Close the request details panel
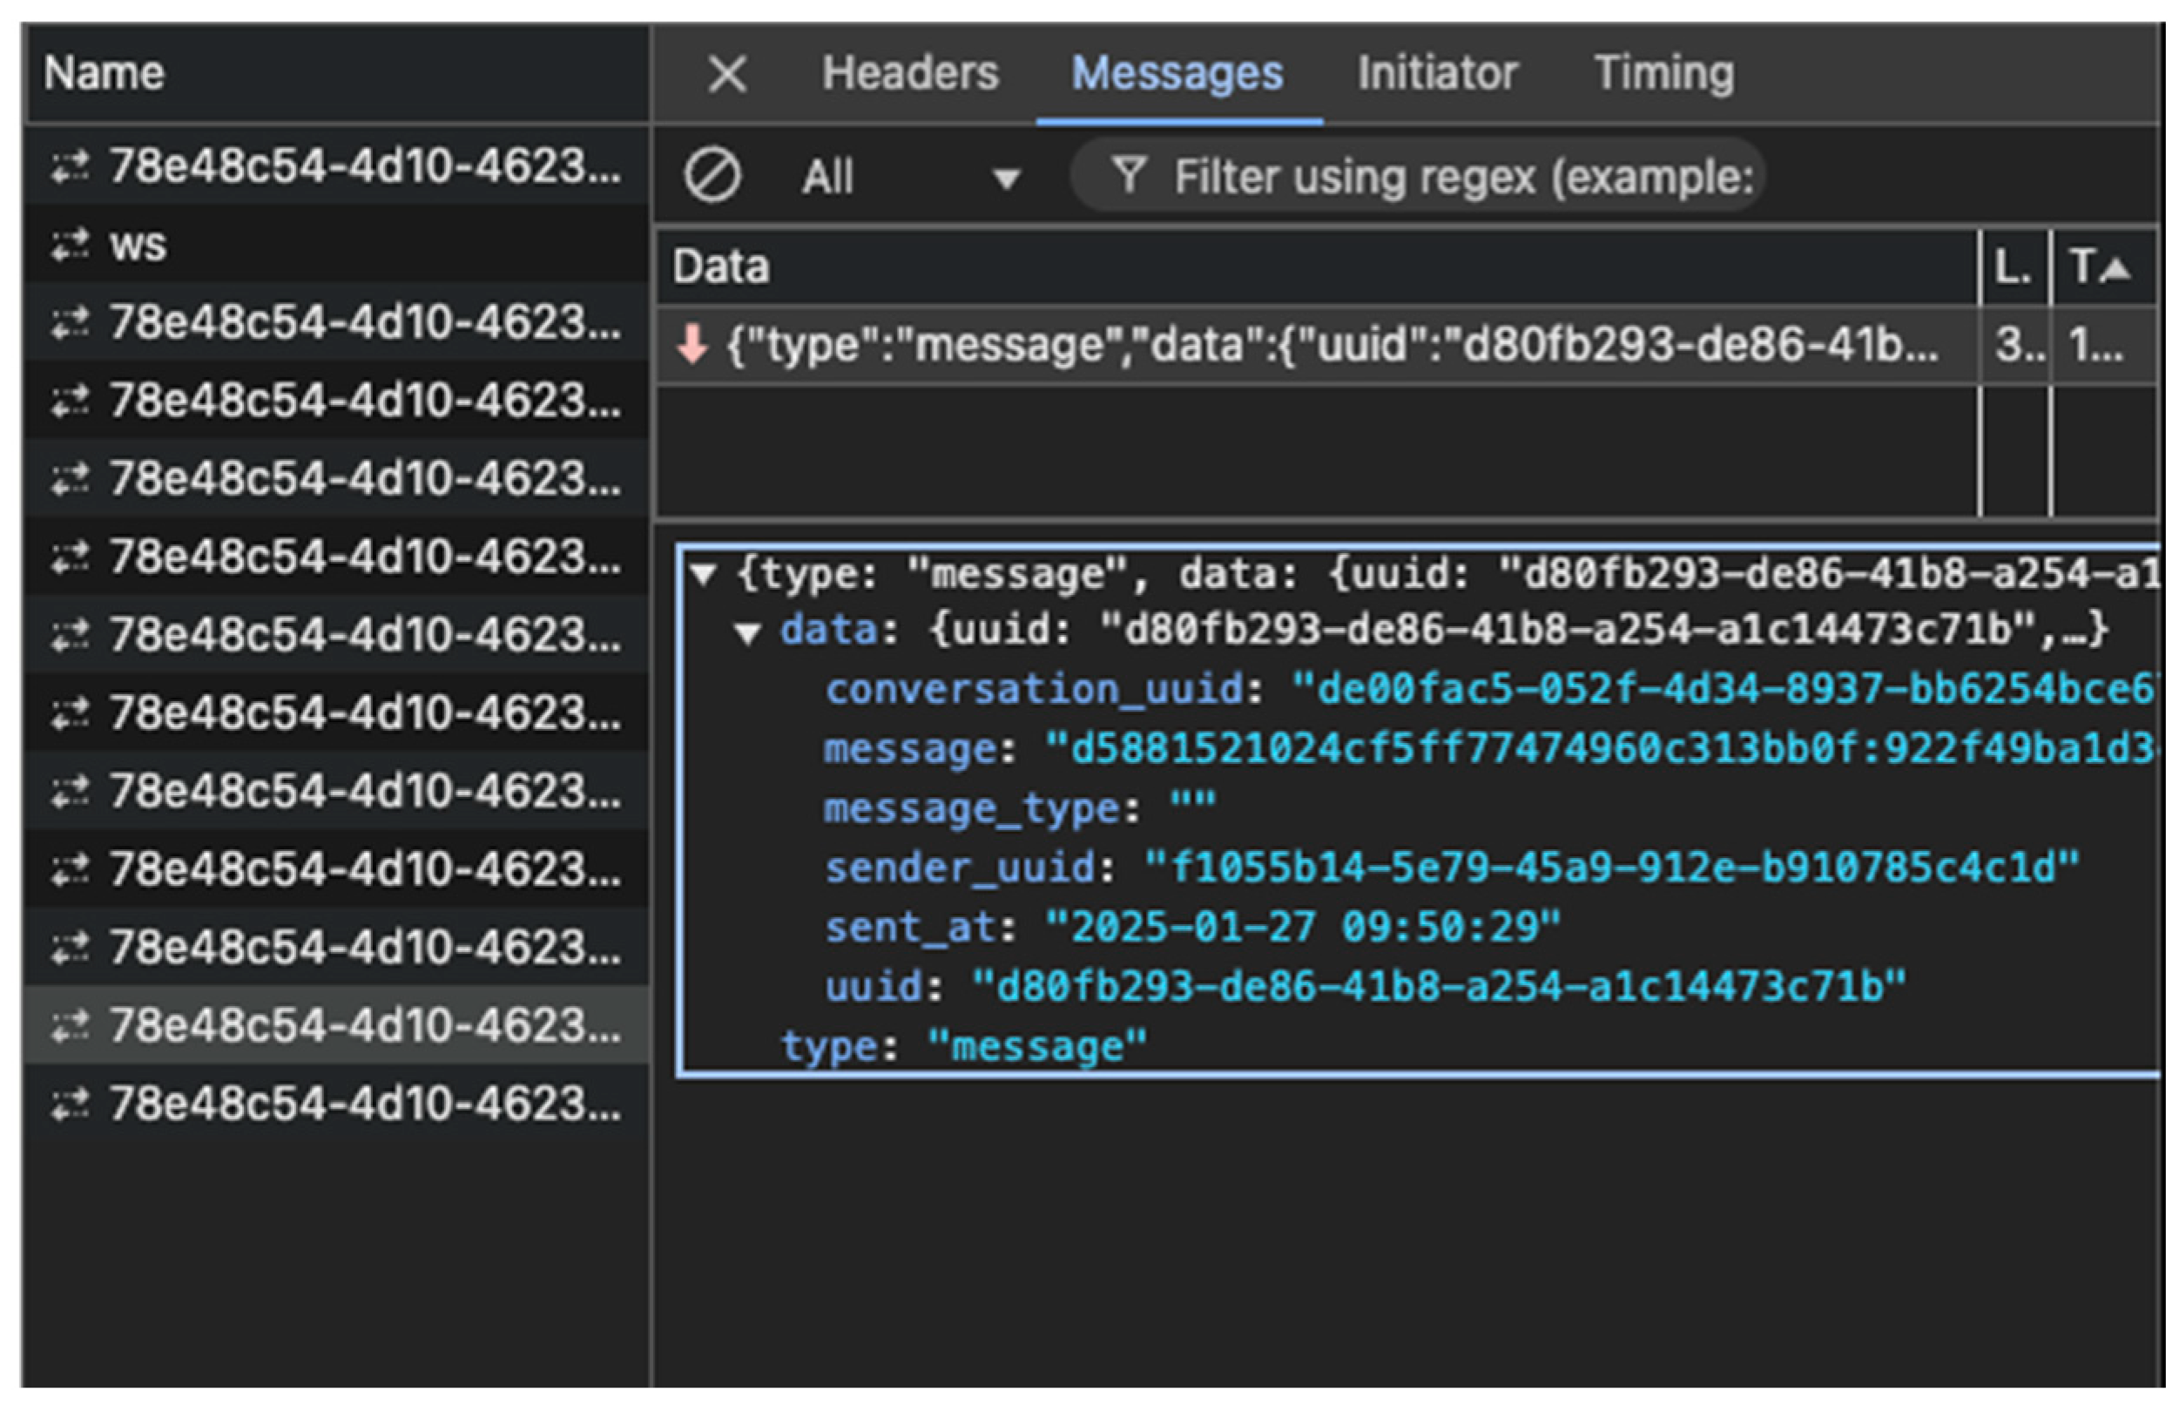The image size is (2179, 1405). (x=727, y=73)
